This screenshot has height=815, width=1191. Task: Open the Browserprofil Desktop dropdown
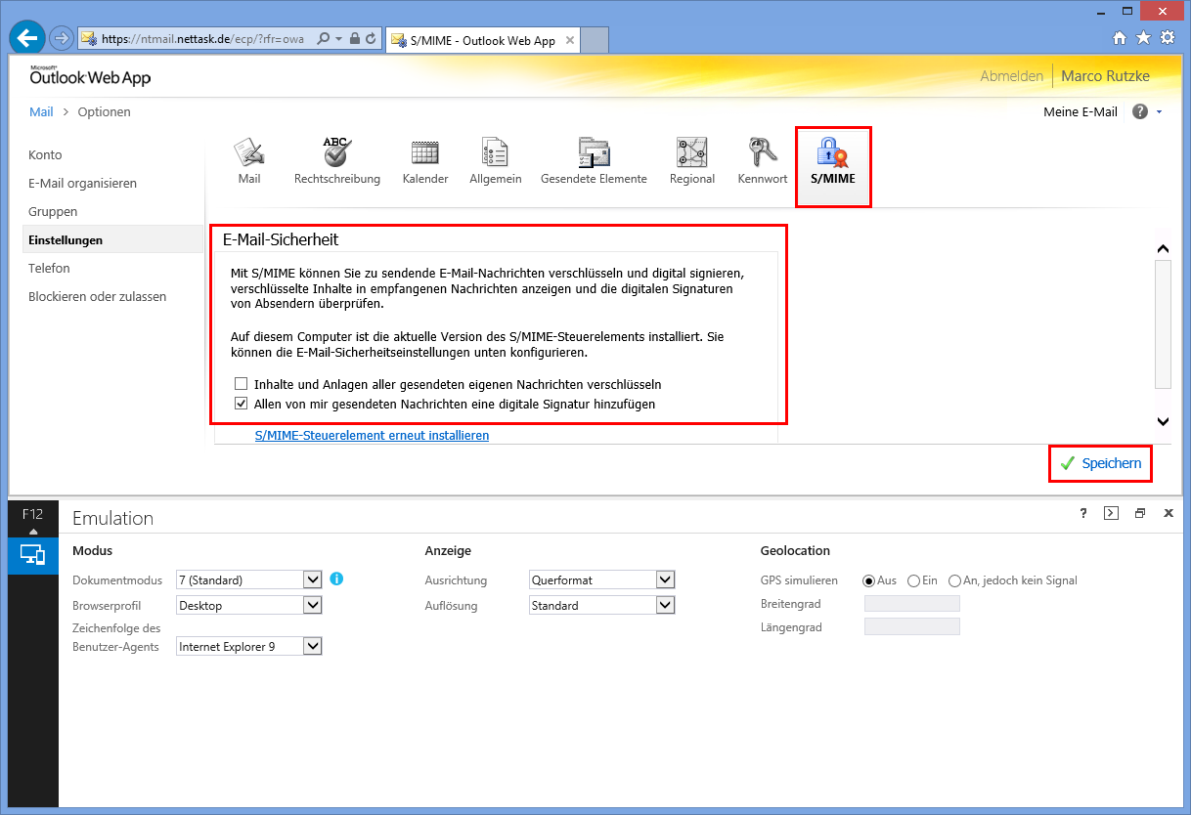[249, 605]
